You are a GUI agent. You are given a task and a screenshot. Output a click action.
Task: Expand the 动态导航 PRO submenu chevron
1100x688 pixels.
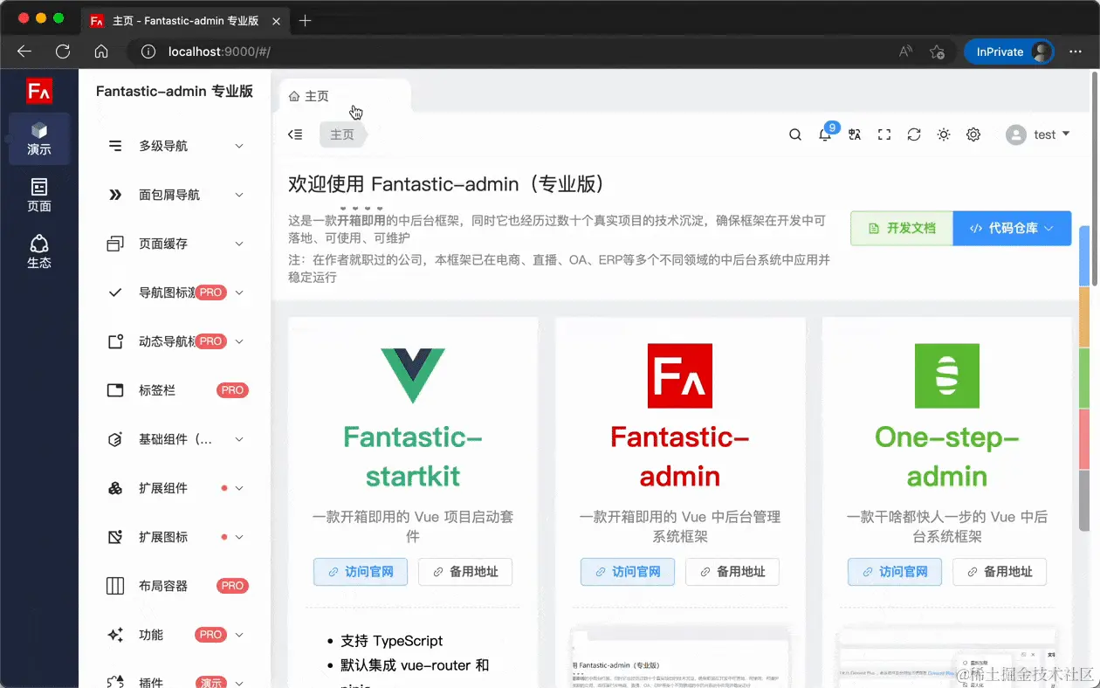[239, 341]
